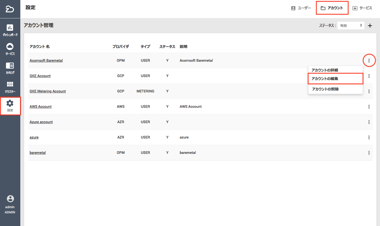Switch to the アカウント (Account) tab
Screen dimensions: 380x226
[332, 8]
